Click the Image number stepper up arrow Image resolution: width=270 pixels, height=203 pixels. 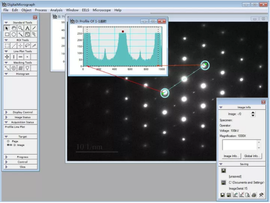point(253,113)
